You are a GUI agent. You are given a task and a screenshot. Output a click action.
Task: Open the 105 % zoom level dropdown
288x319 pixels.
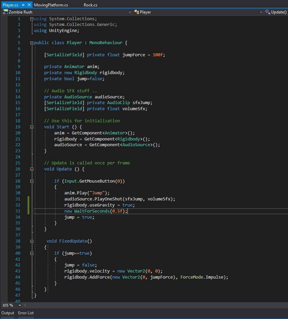pos(20,305)
